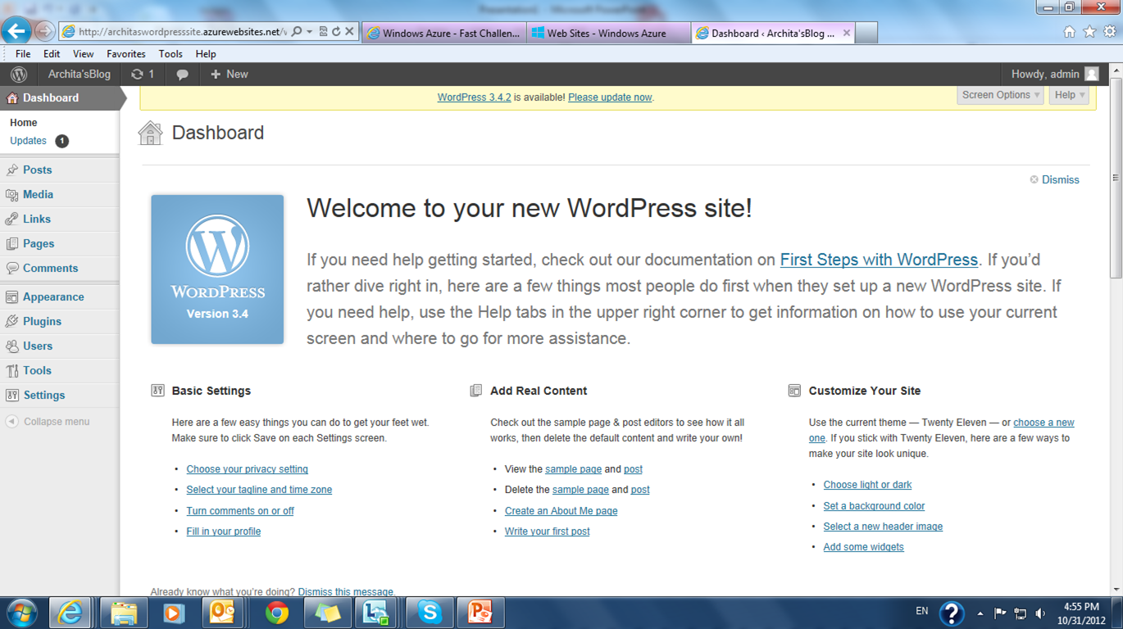This screenshot has height=629, width=1123.
Task: Click the browser Forward arrow button
Action: click(44, 32)
